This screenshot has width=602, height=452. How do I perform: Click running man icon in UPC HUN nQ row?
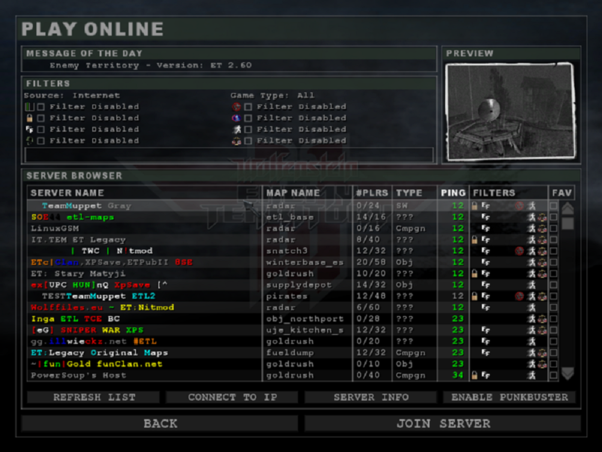(x=532, y=285)
